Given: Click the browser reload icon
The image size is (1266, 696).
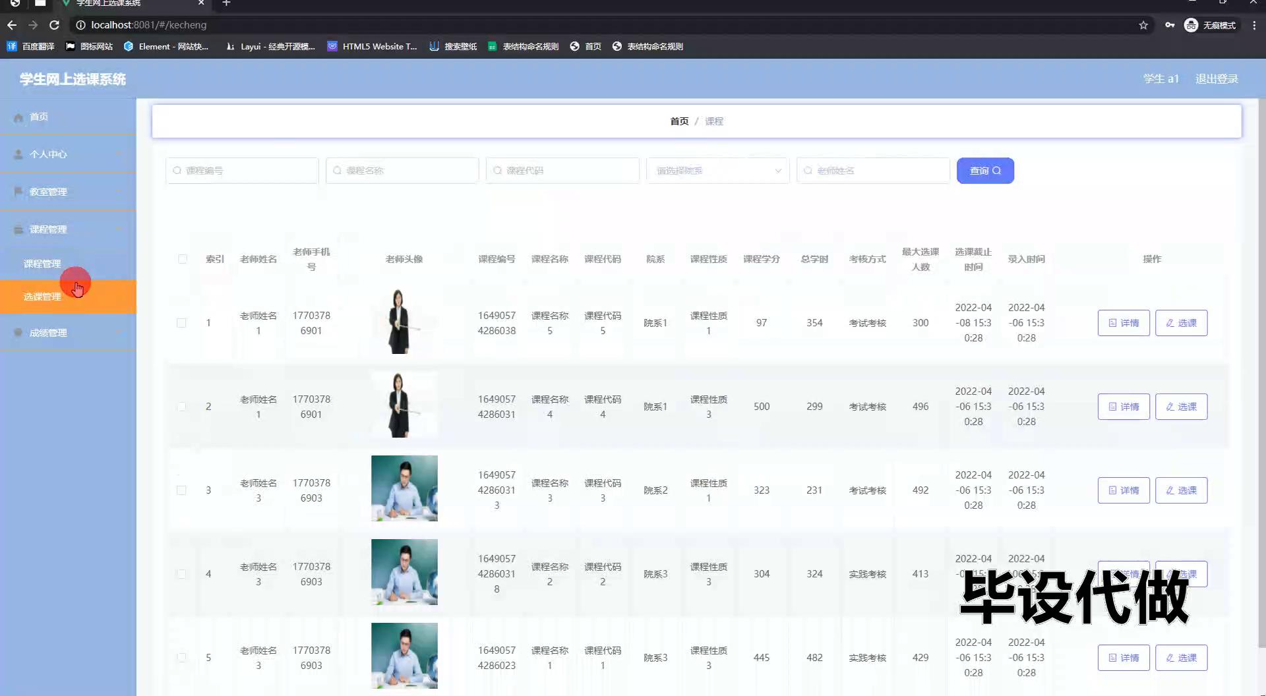Looking at the screenshot, I should click(54, 25).
